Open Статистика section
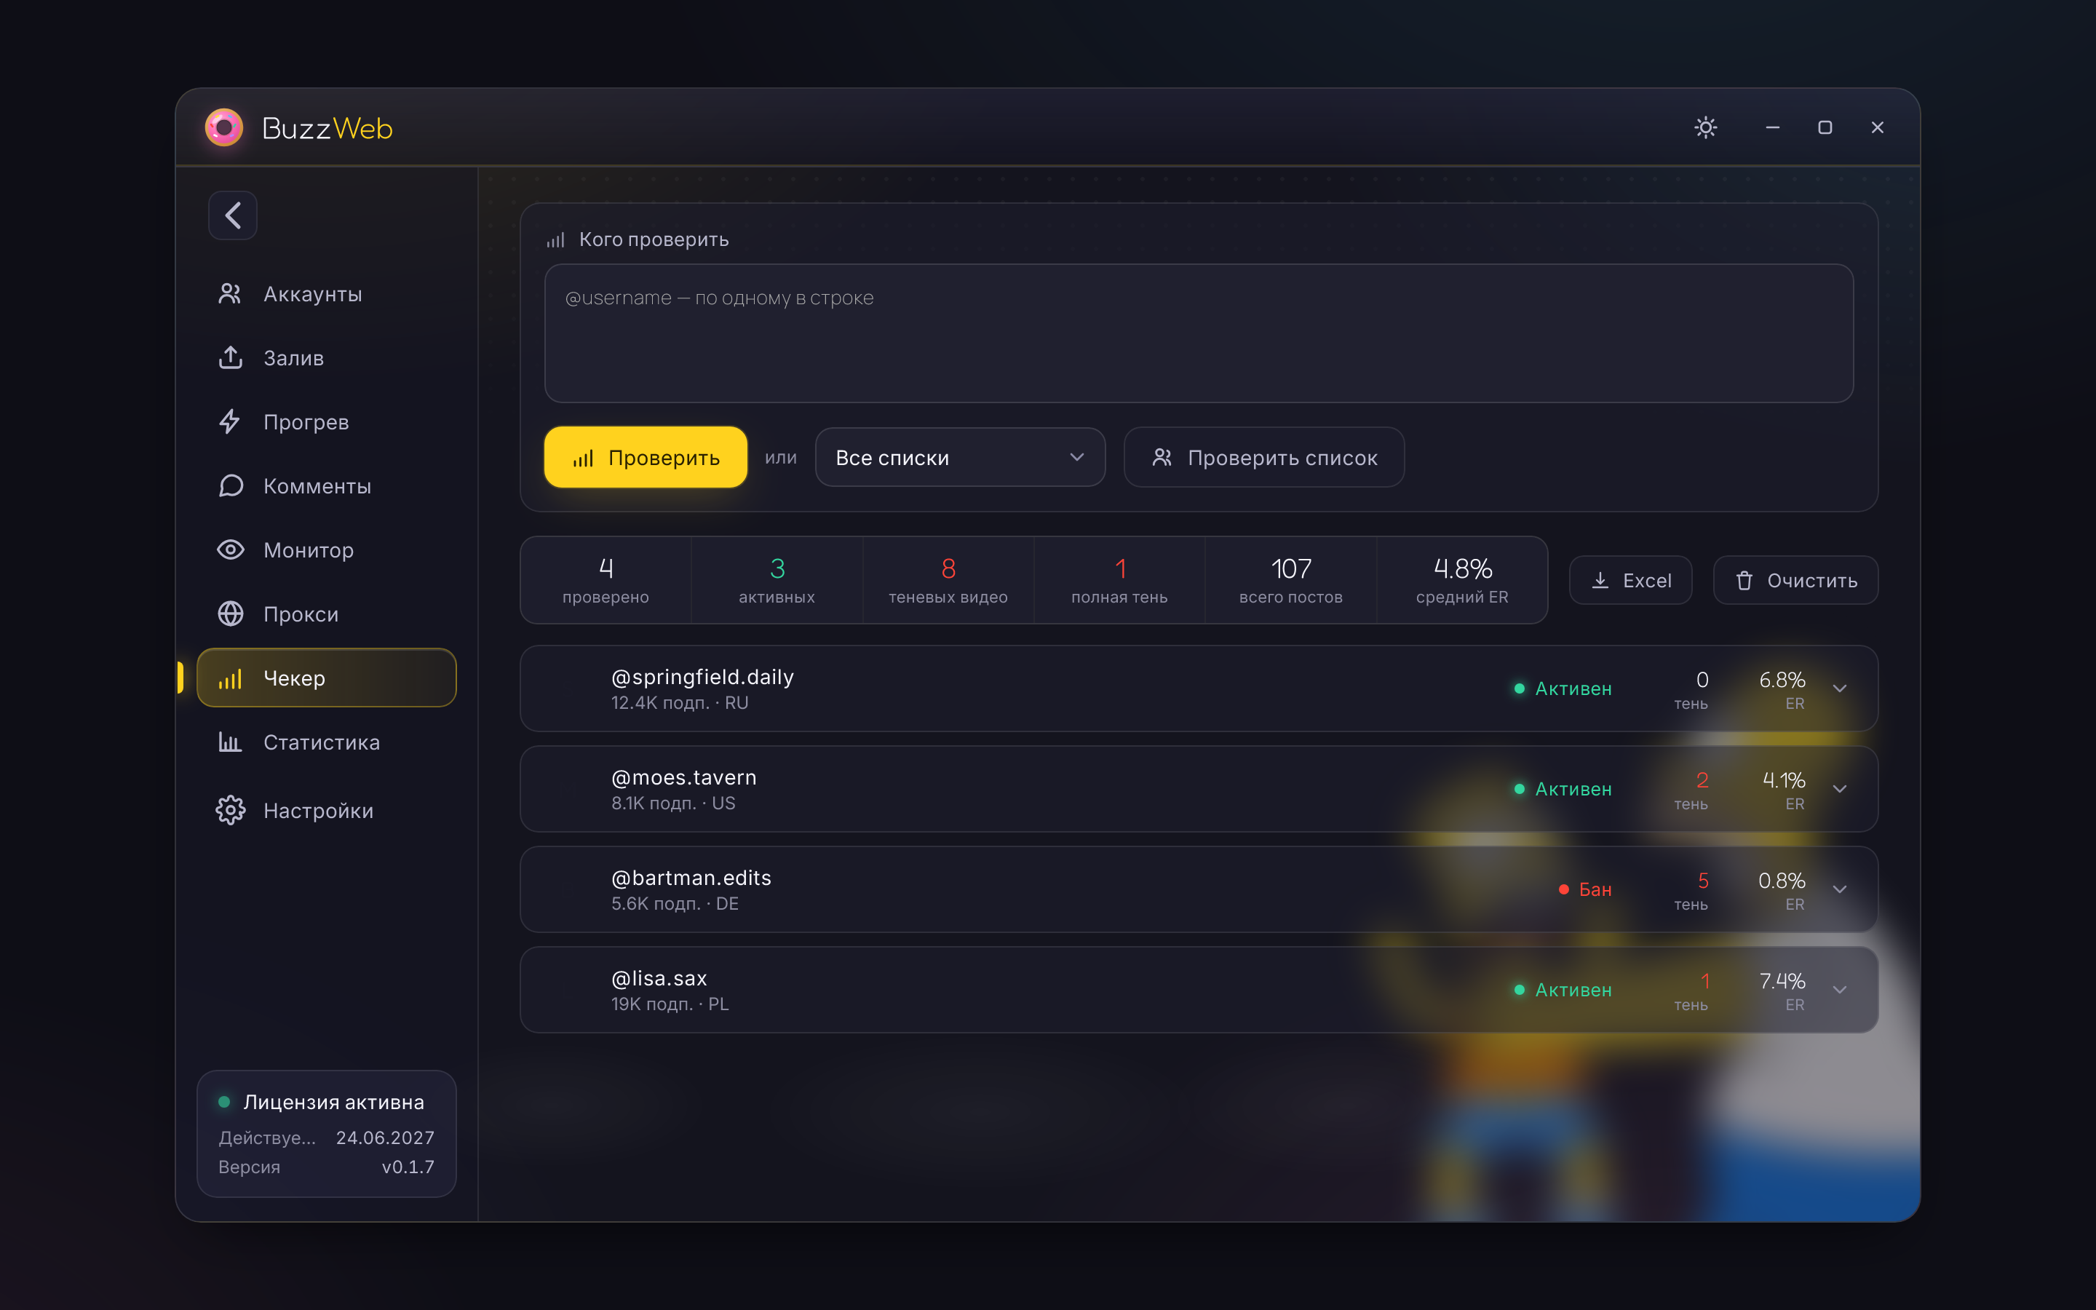Viewport: 2096px width, 1310px height. point(327,742)
